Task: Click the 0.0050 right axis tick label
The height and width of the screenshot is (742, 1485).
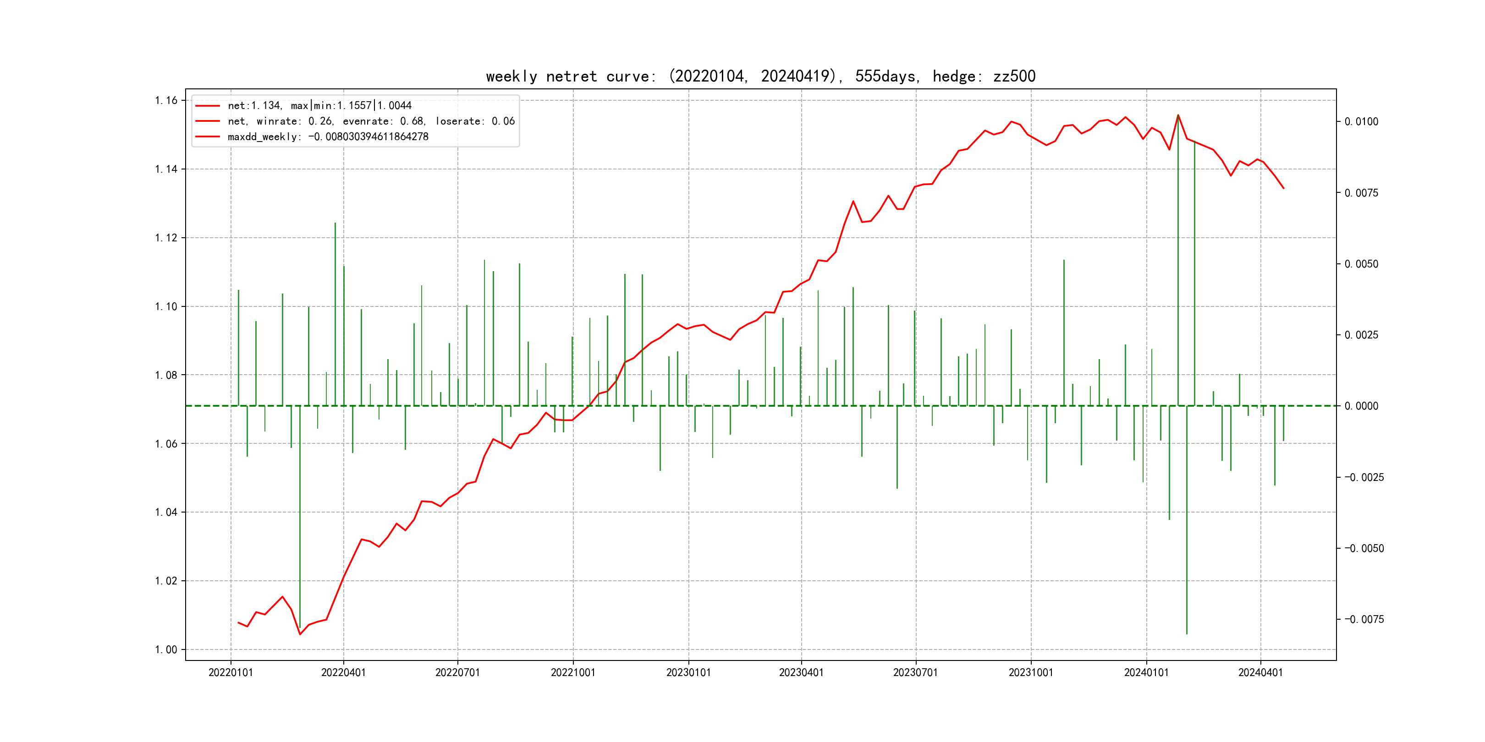Action: pyautogui.click(x=1361, y=264)
